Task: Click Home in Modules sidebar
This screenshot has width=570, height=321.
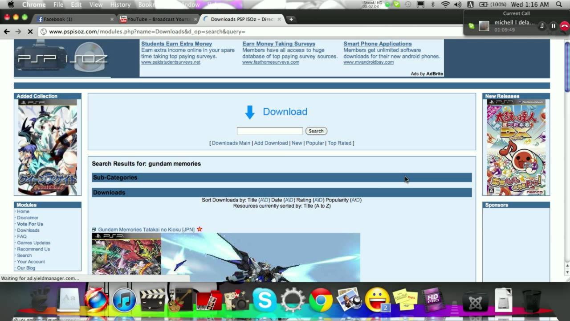Action: click(x=23, y=211)
